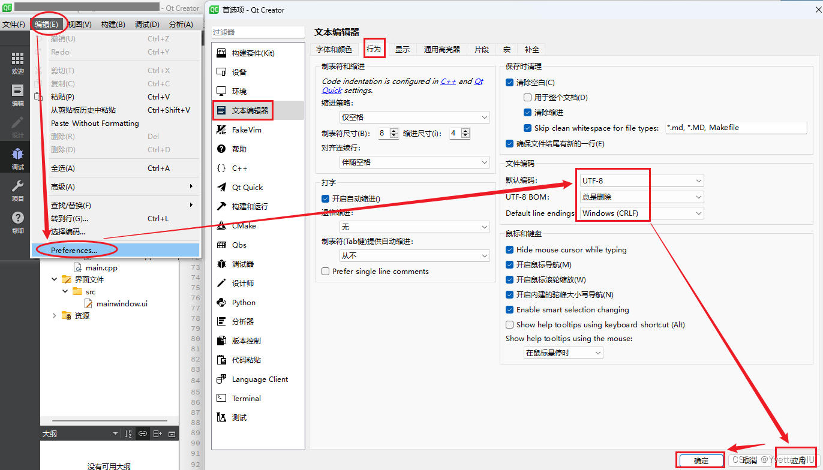Choose 全选(A) from the Edit menu
The image size is (823, 470).
click(115, 168)
